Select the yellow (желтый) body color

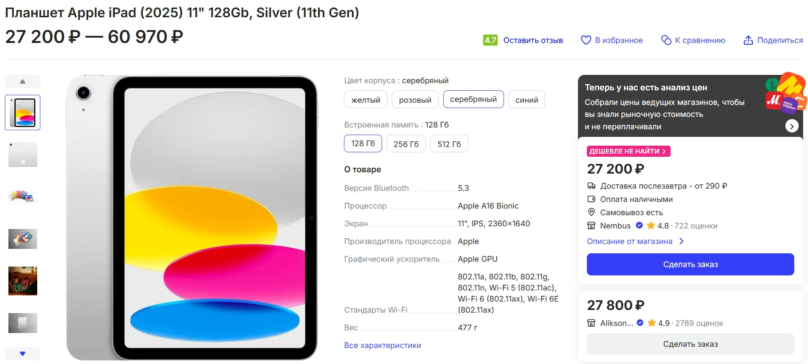(x=366, y=100)
